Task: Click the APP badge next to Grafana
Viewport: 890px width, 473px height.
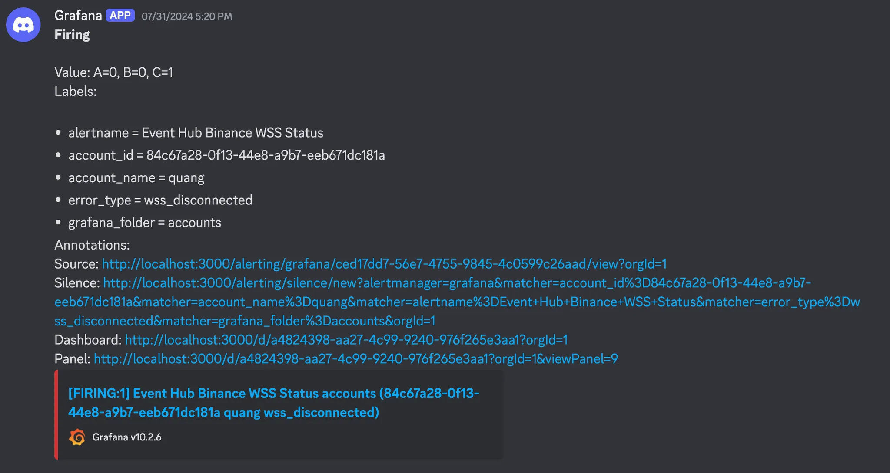Action: click(120, 16)
